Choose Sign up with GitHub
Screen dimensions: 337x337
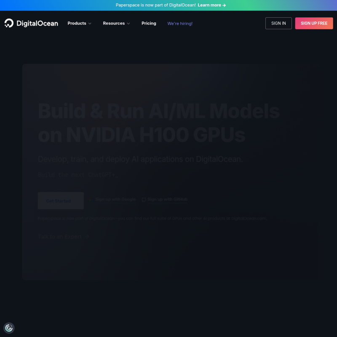click(167, 199)
